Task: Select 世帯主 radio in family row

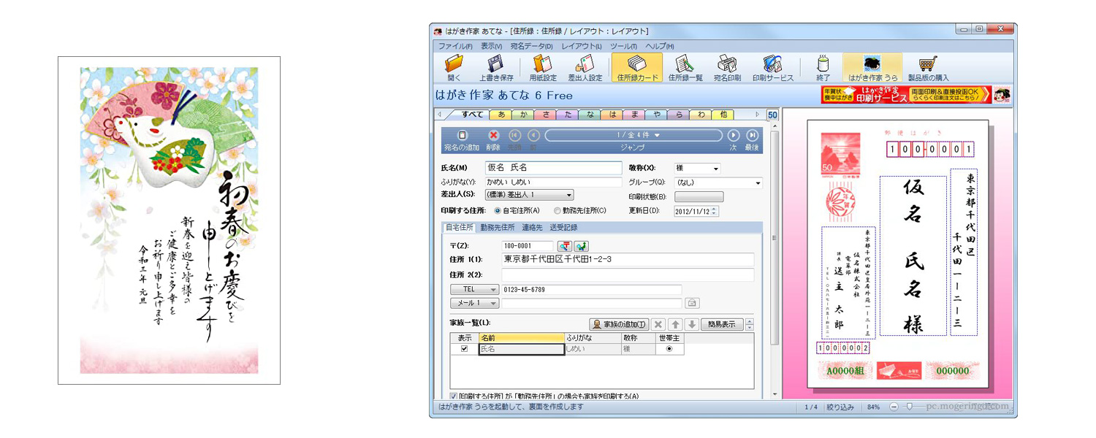Action: coord(669,349)
